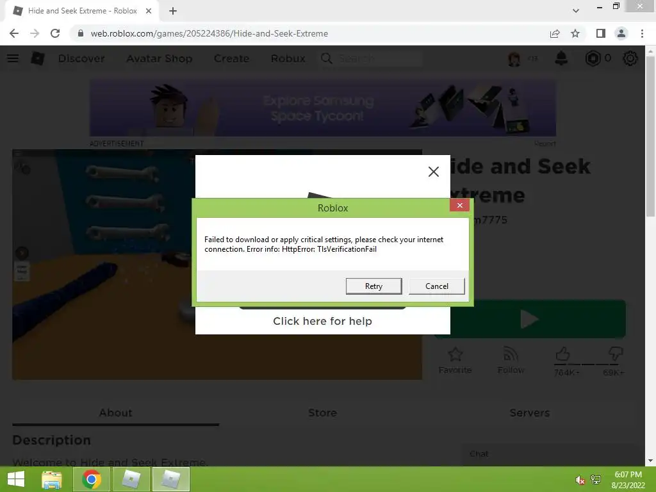Click the Report link under the ad

click(545, 143)
